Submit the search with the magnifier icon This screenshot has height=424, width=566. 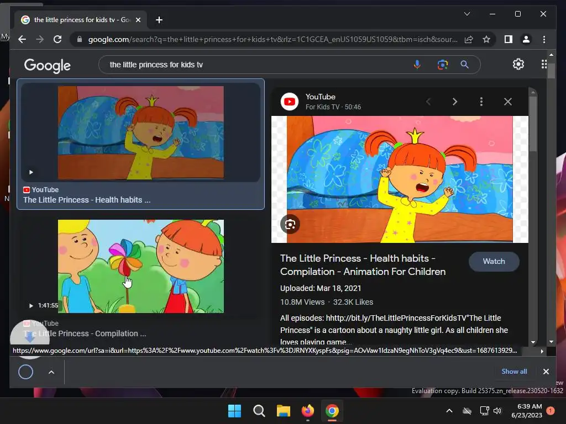(464, 65)
